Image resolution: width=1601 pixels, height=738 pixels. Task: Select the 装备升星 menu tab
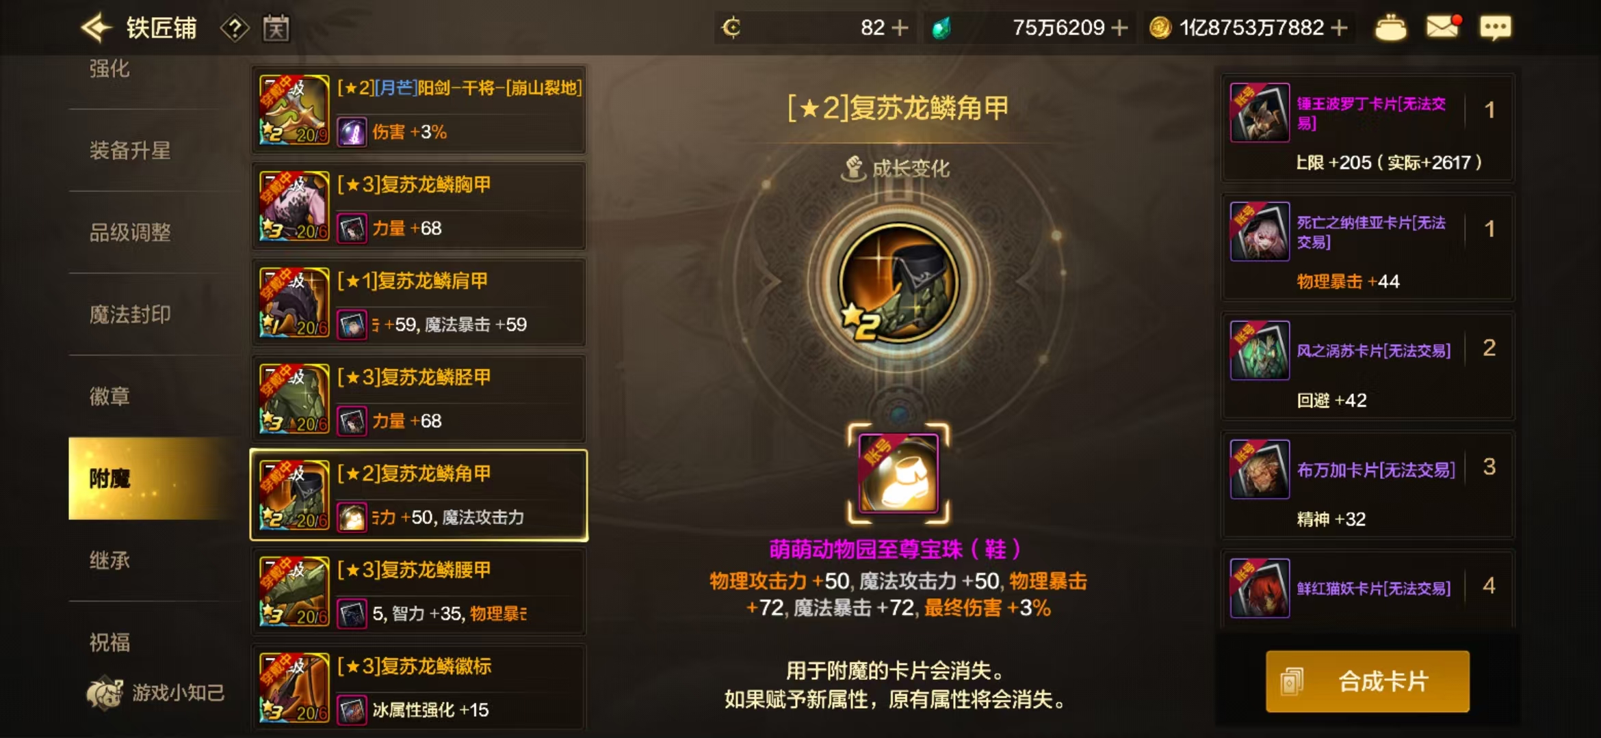pyautogui.click(x=131, y=150)
